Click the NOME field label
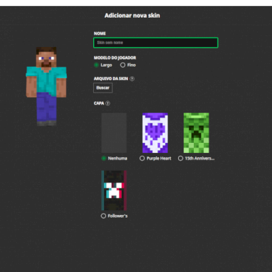272x272 pixels. click(100, 33)
